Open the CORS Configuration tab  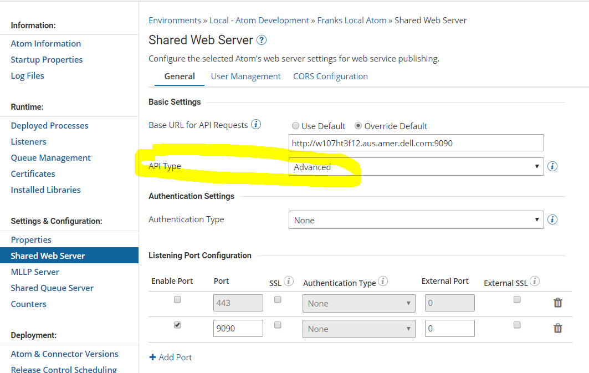coord(330,76)
